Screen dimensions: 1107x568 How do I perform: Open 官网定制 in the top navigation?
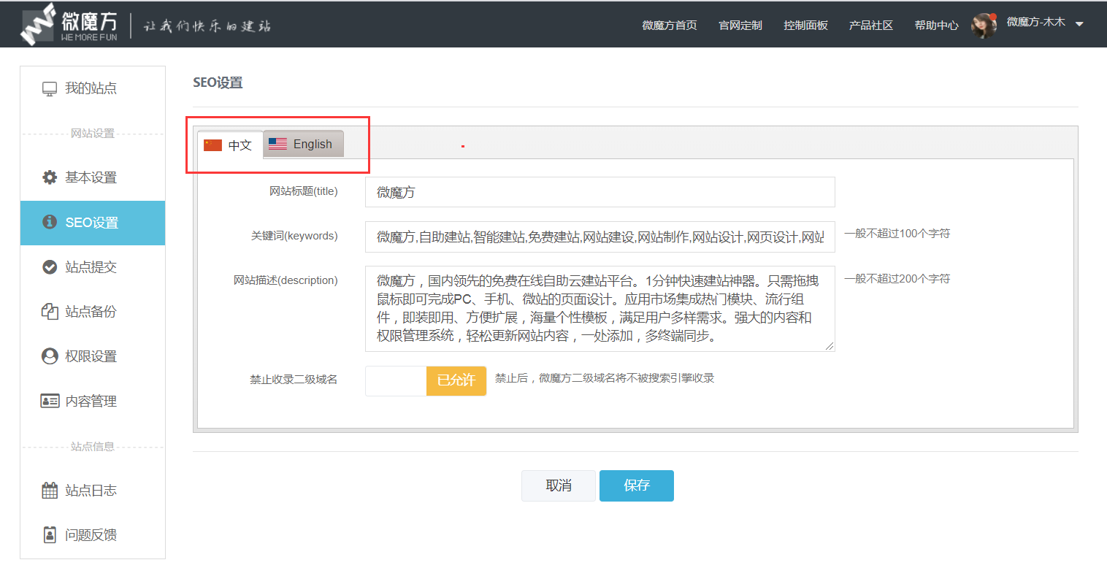(x=740, y=25)
